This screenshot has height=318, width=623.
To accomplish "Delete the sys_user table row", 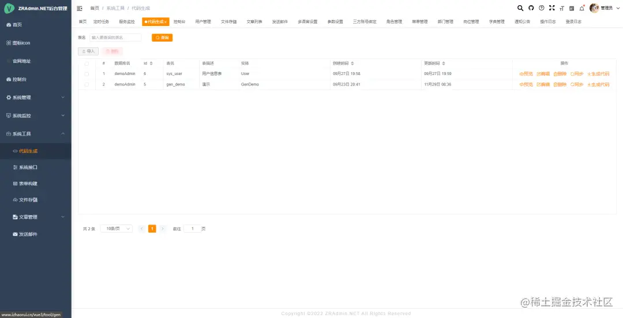I will pyautogui.click(x=560, y=74).
